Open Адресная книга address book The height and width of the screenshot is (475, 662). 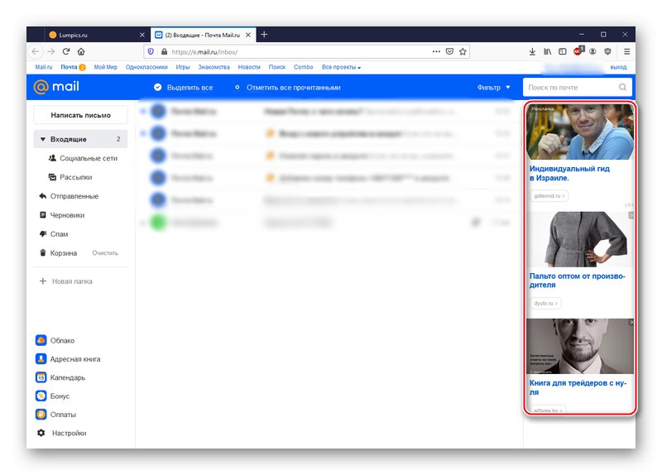coord(68,359)
